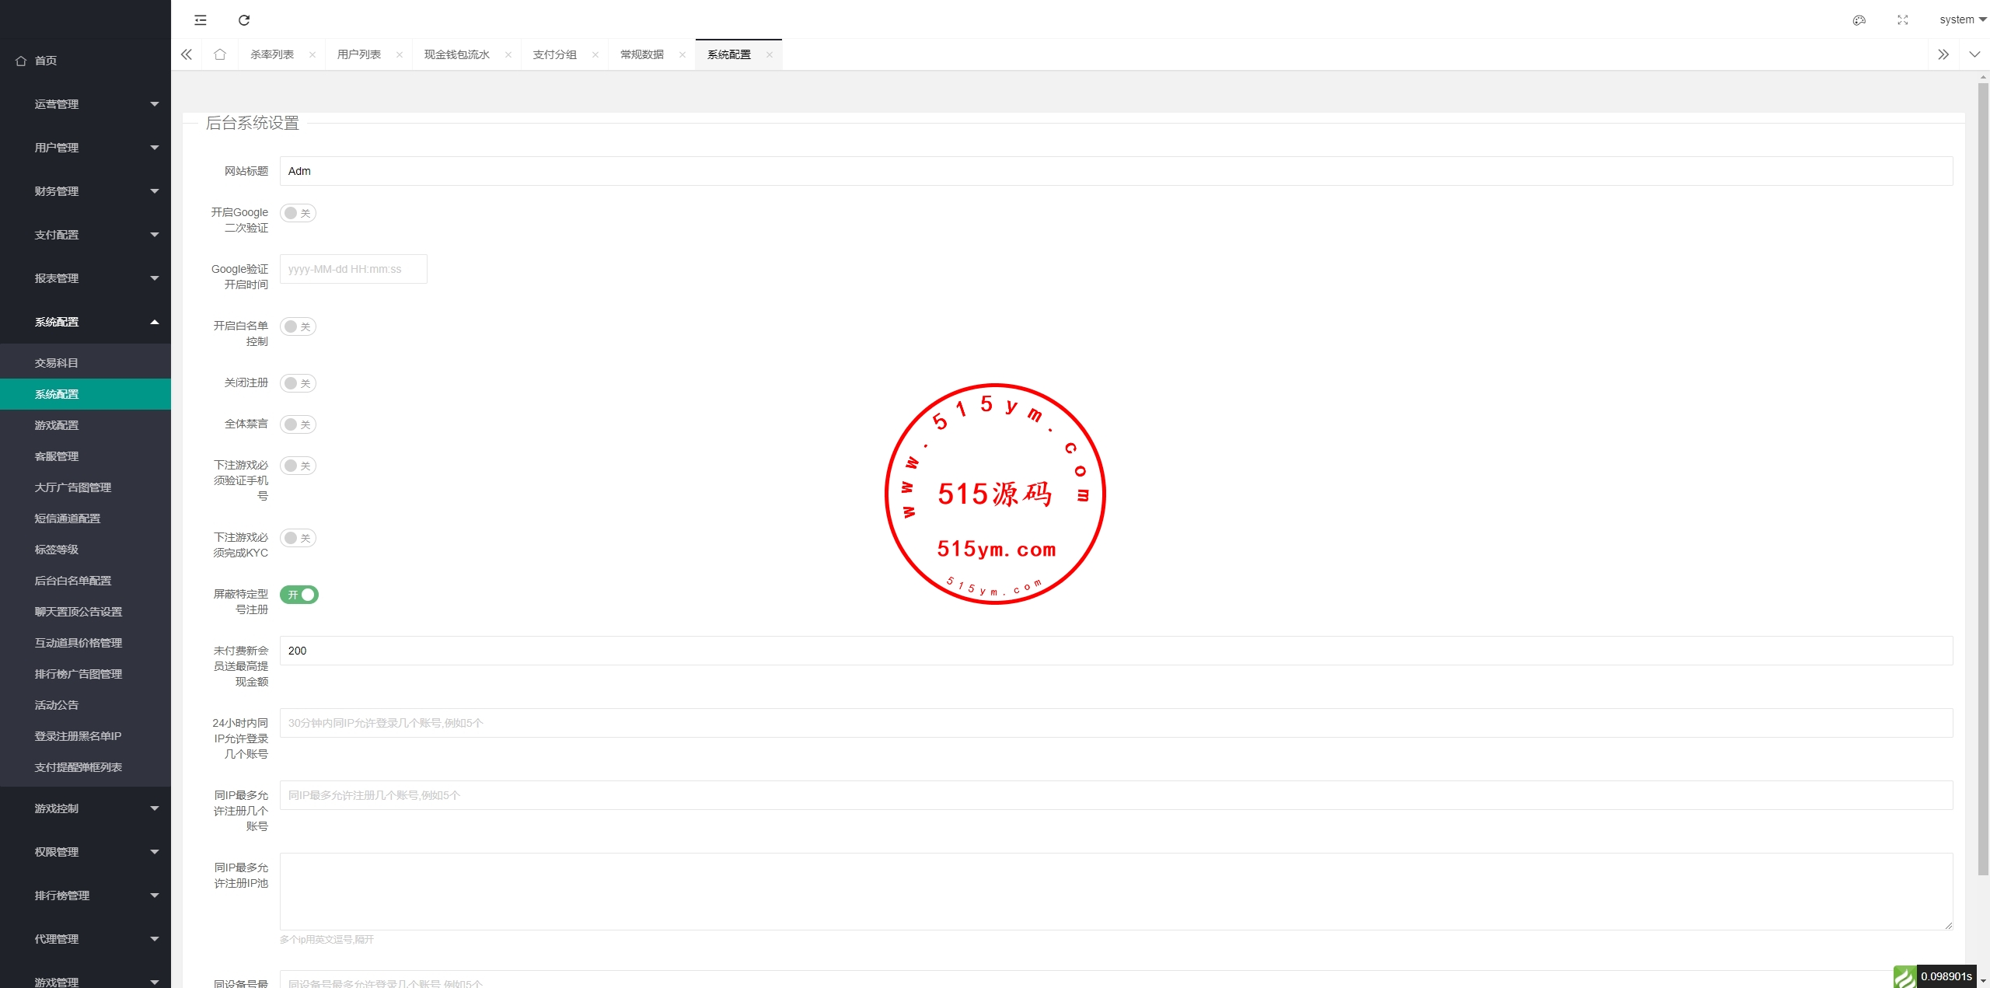Click the Google验证开启时间 date field

(x=353, y=269)
